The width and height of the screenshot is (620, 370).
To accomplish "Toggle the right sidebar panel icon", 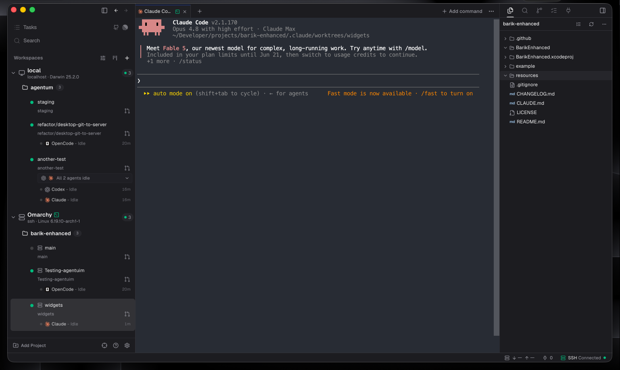I will [x=603, y=10].
